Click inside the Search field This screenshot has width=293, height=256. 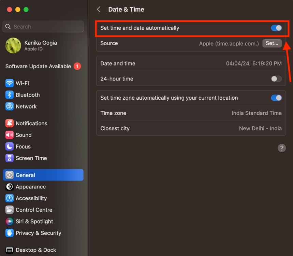pos(43,26)
